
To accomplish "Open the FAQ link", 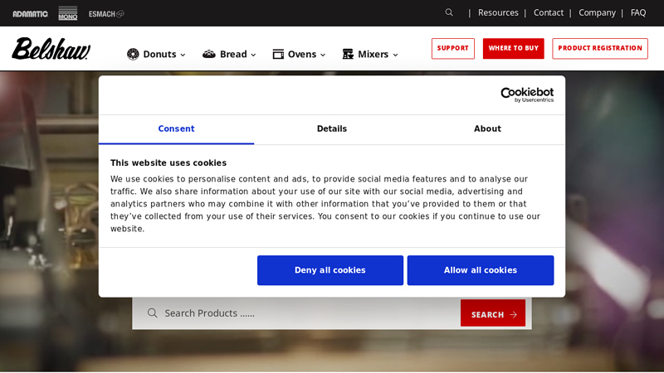I will tap(637, 12).
